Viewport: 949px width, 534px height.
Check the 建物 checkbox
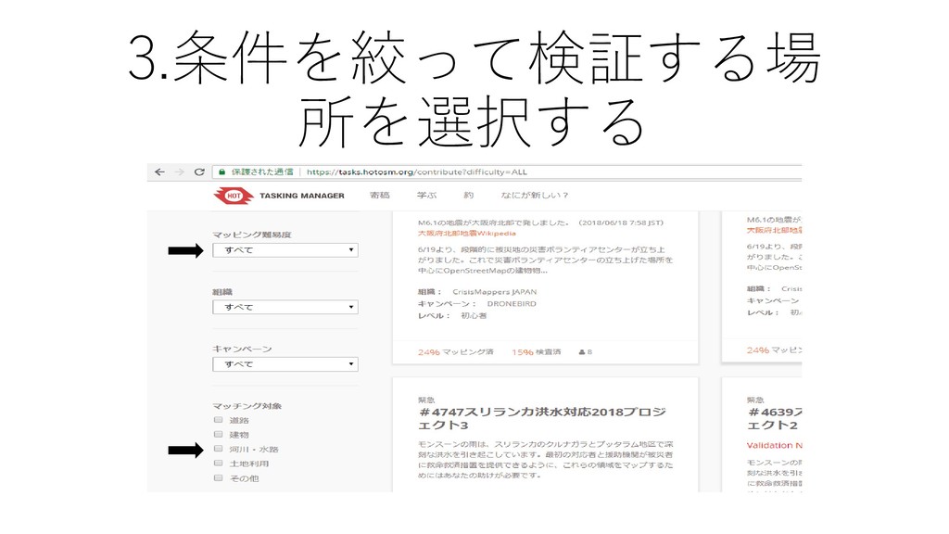(x=218, y=434)
